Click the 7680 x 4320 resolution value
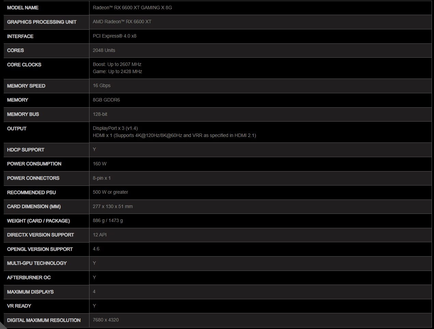The height and width of the screenshot is (329, 434). (x=106, y=320)
